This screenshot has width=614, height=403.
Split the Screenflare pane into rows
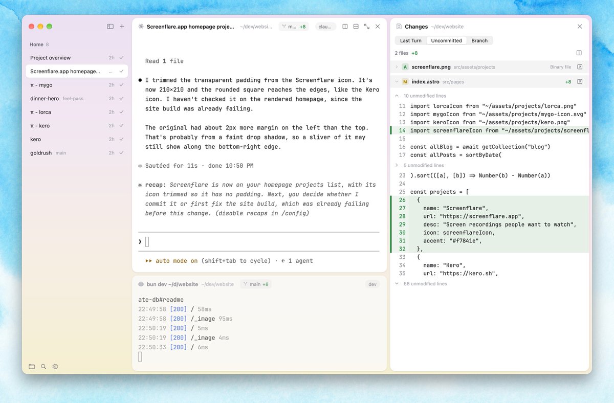356,27
